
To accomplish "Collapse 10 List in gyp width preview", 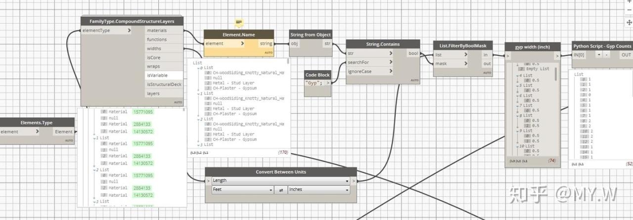I will (x=517, y=146).
